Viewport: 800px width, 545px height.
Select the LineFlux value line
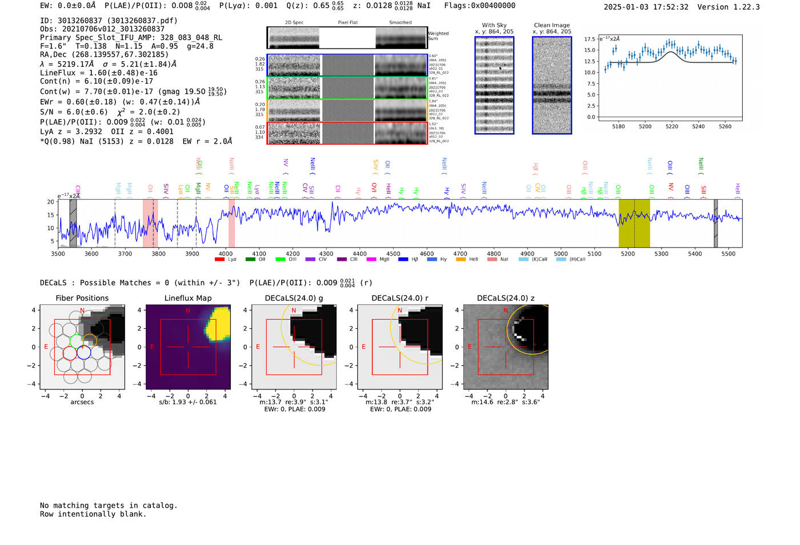point(99,73)
